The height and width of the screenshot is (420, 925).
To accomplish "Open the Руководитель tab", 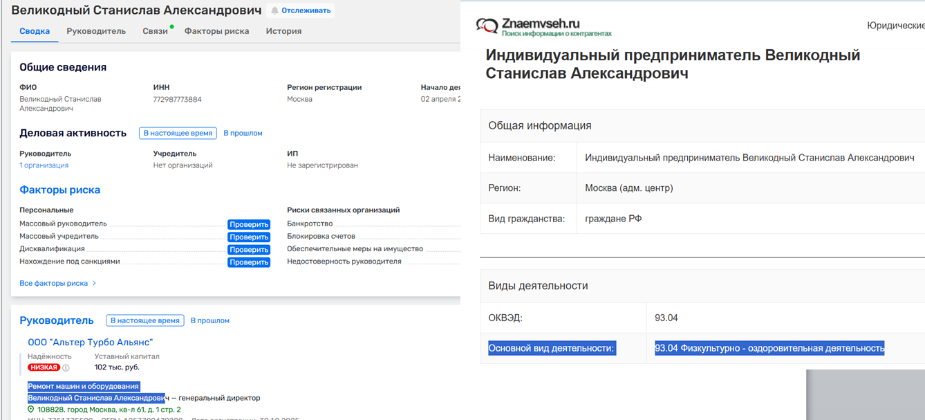I will [96, 31].
